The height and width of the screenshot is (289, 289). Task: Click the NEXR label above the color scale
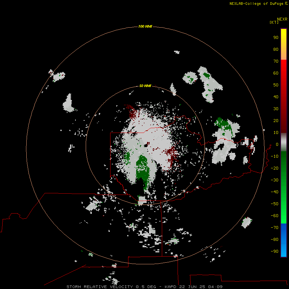click(x=282, y=19)
